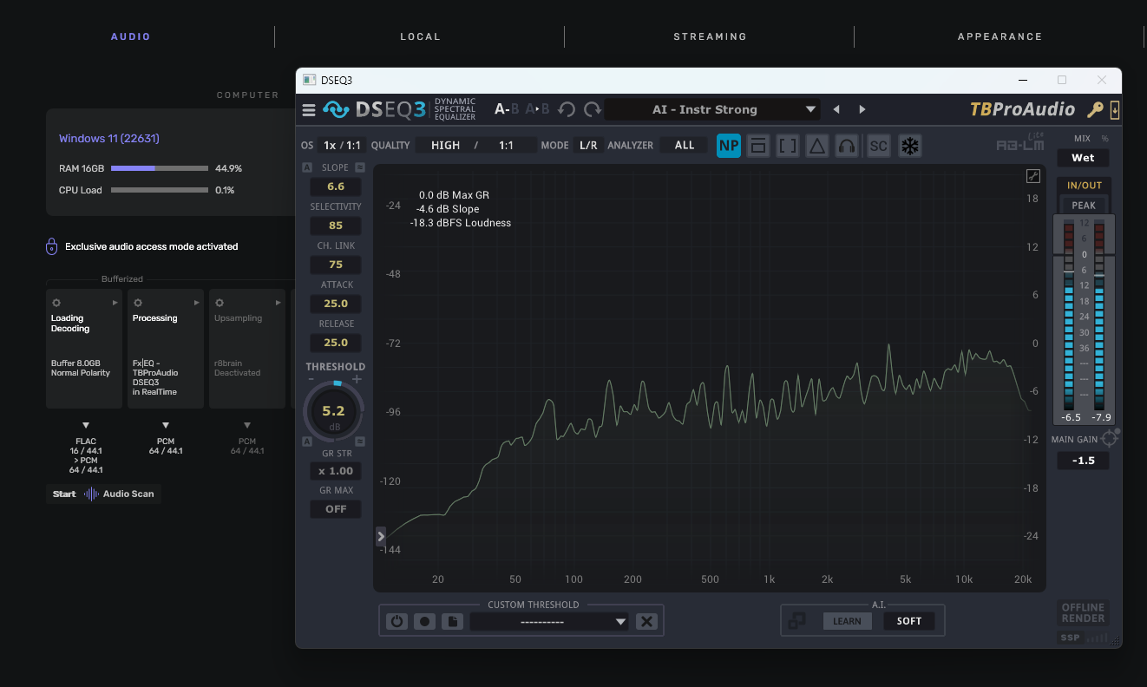Click the LEARN button

848,621
